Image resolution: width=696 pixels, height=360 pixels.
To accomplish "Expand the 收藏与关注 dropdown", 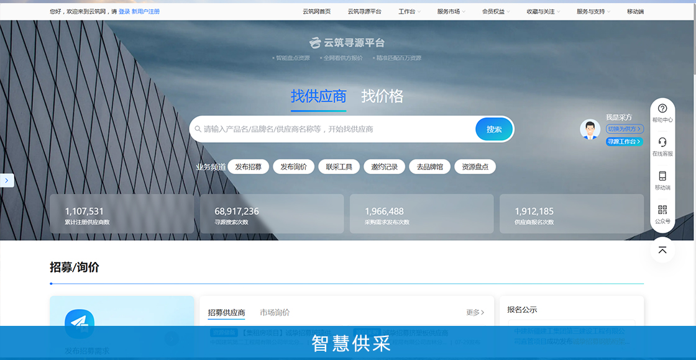I will (x=543, y=12).
